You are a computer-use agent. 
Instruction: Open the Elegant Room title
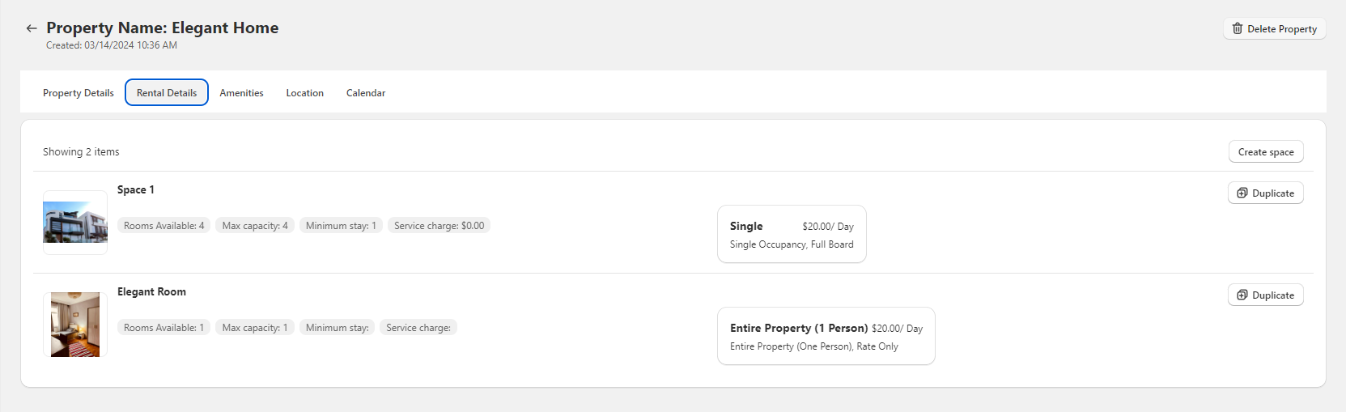tap(151, 291)
